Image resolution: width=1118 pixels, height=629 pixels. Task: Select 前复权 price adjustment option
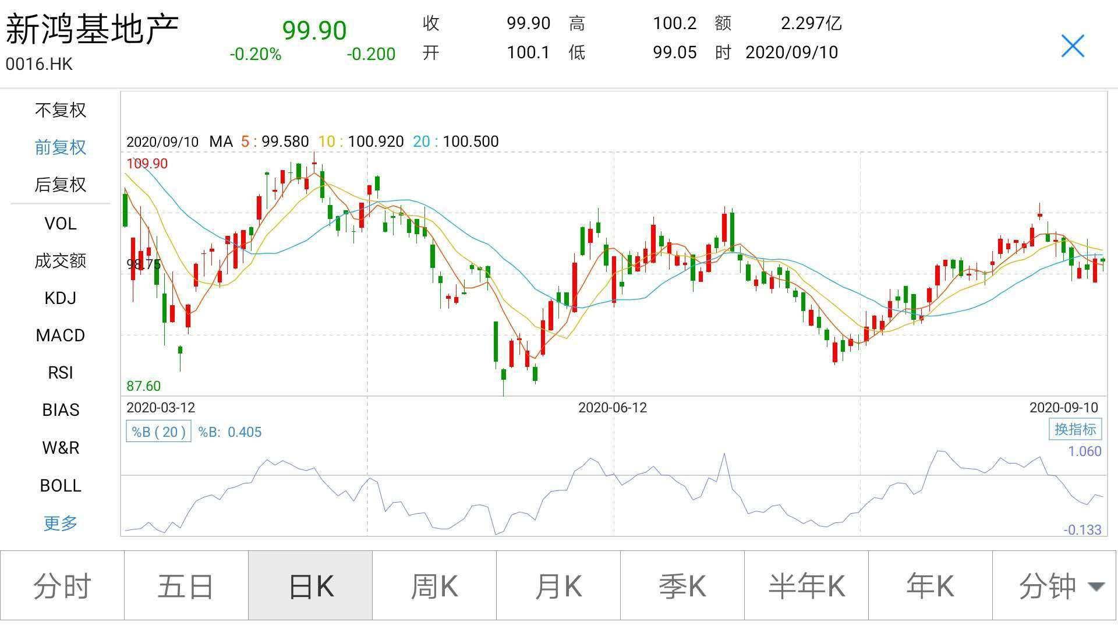[x=61, y=147]
